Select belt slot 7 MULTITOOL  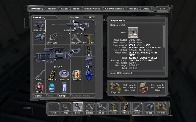click(125, 108)
